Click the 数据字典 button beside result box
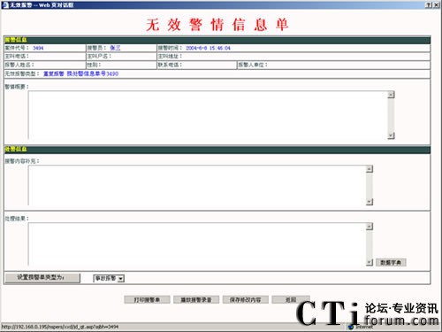Image resolution: width=442 pixels, height=332 pixels. coord(391,262)
